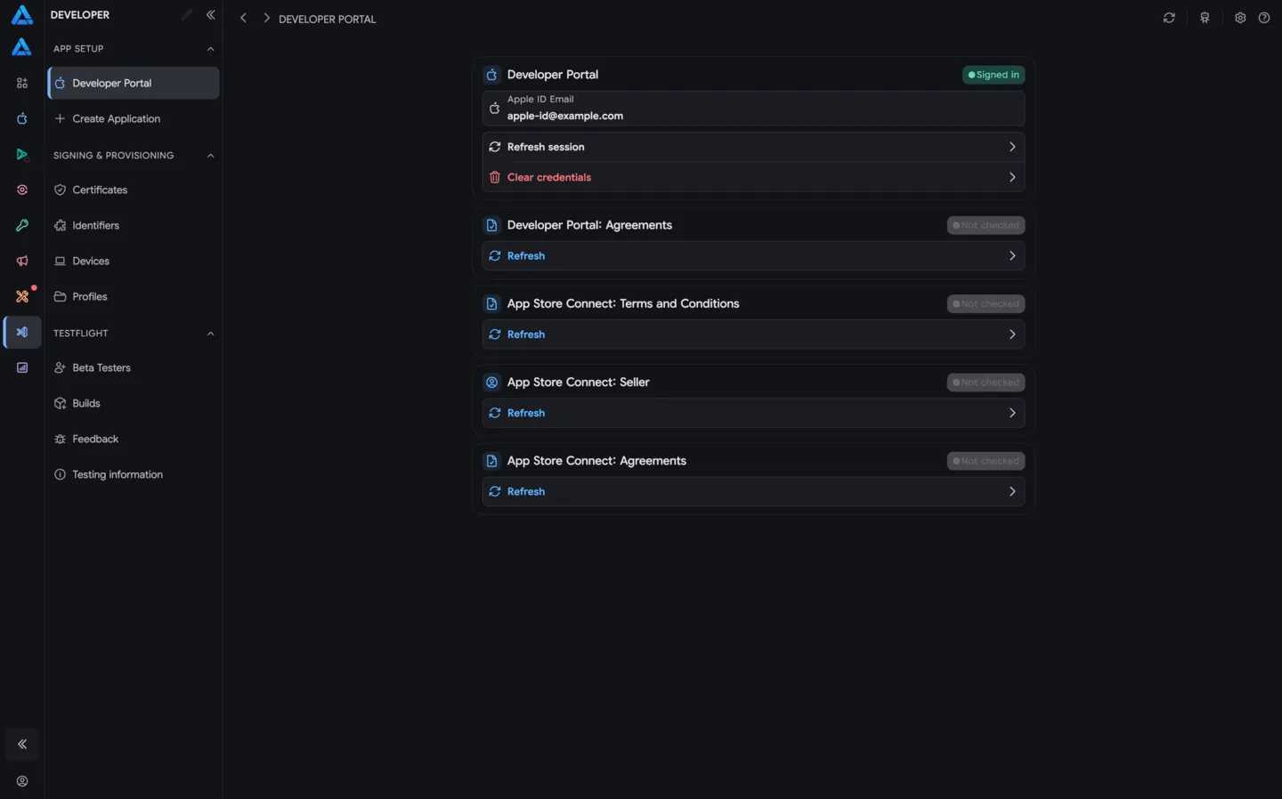Refresh App Store Connect: Seller
1282x799 pixels.
point(753,413)
